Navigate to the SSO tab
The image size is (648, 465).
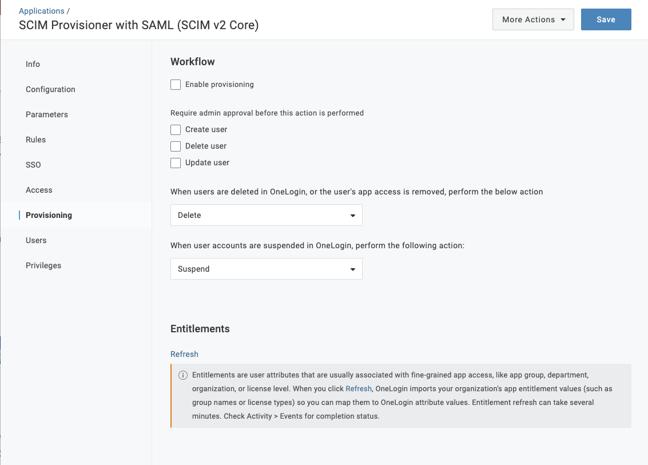coord(33,165)
